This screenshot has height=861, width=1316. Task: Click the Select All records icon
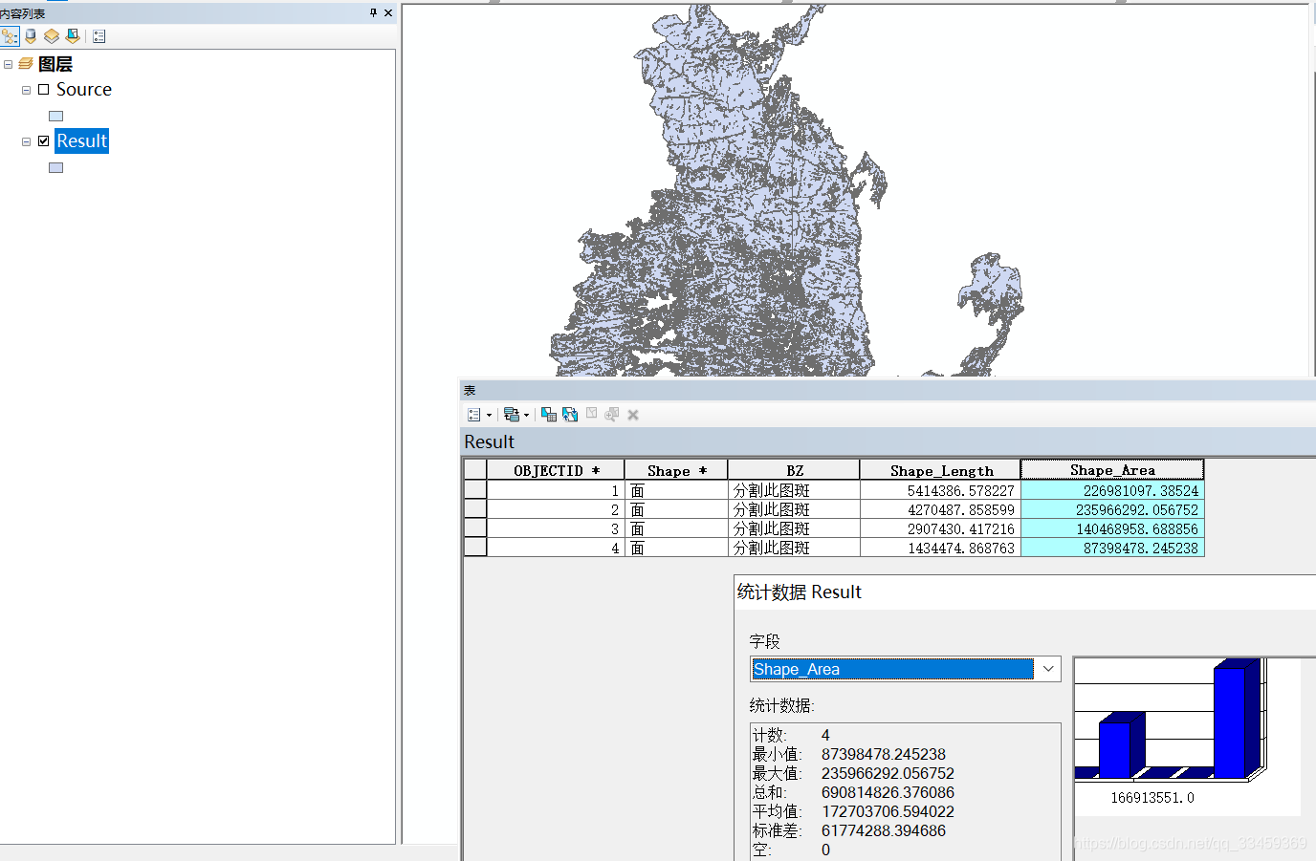click(548, 414)
